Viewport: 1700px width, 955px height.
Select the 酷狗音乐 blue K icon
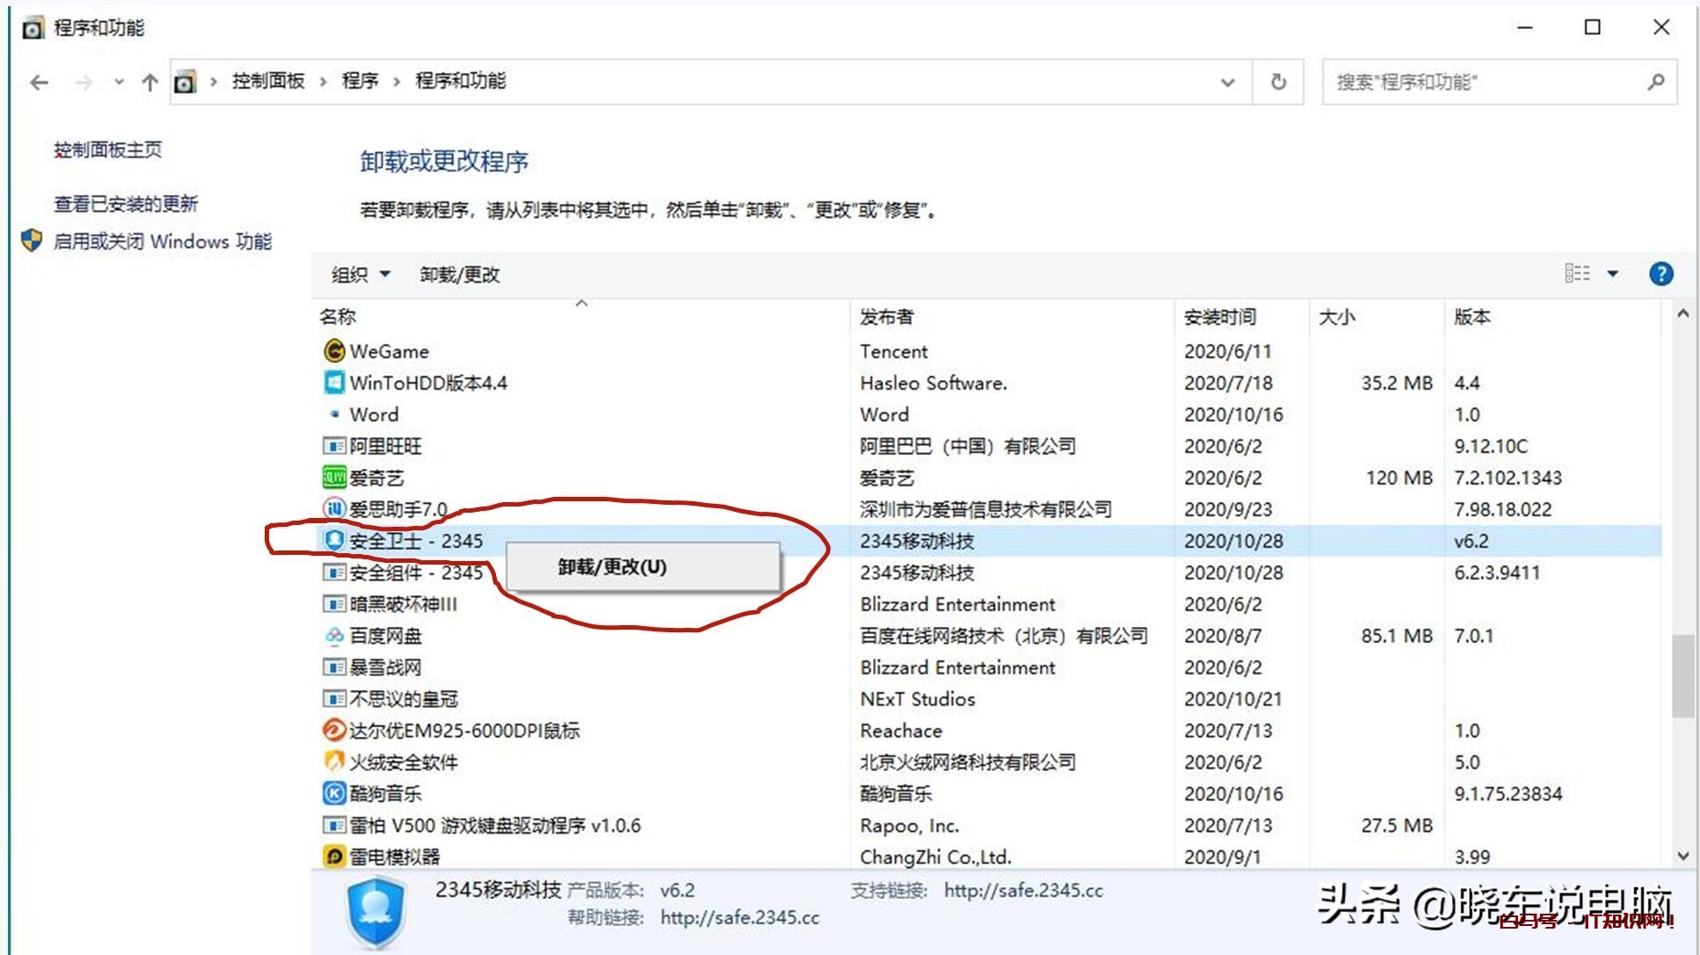[334, 793]
